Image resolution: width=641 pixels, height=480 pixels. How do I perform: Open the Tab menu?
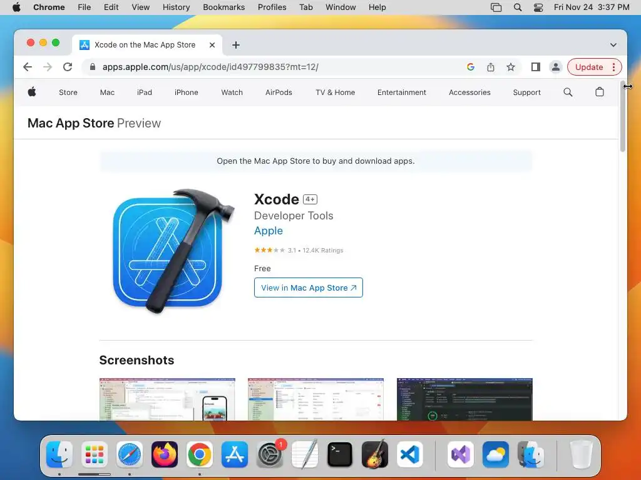305,7
